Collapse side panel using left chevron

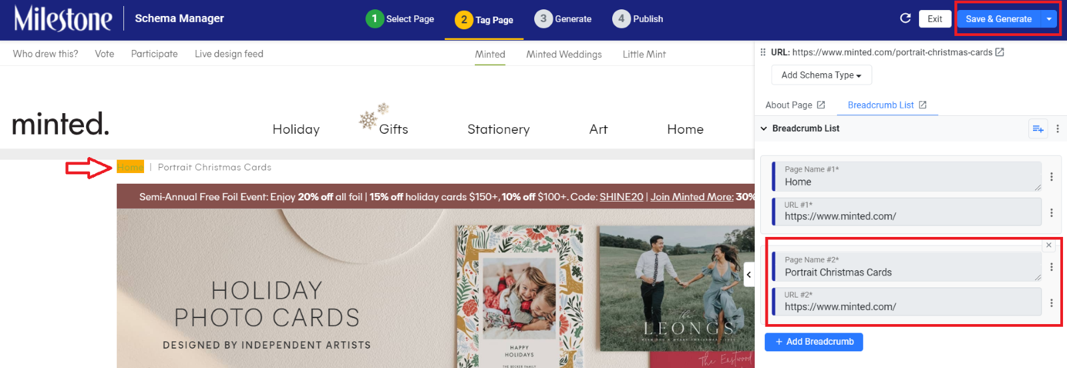pos(749,274)
